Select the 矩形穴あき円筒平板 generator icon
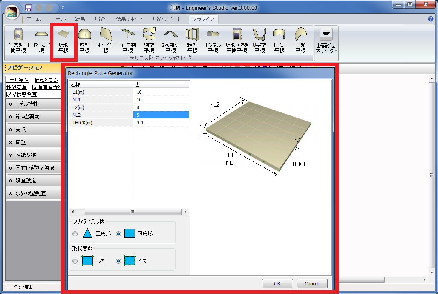 pyautogui.click(x=237, y=40)
